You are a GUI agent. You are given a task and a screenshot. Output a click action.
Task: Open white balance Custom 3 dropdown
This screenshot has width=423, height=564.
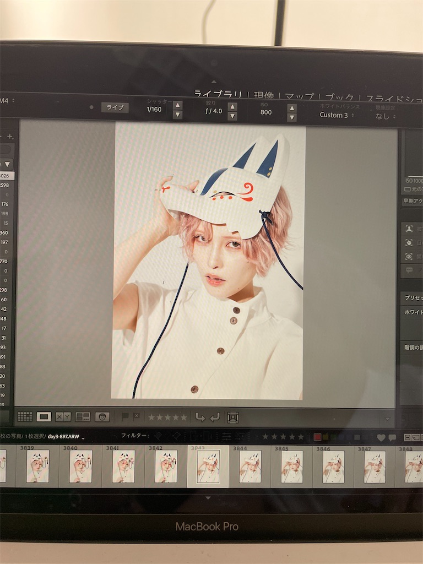point(337,115)
